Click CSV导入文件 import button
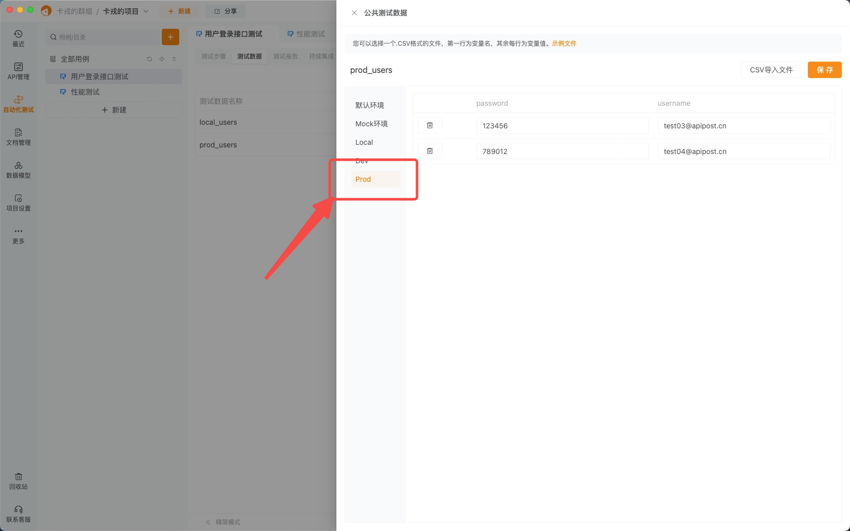Viewport: 850px width, 531px height. pos(771,70)
